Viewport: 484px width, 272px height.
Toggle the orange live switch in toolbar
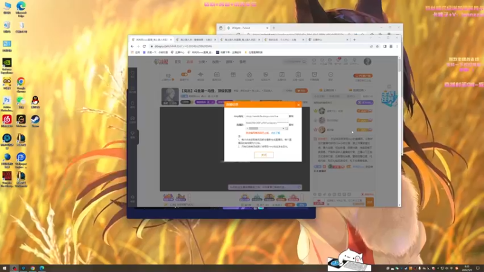(x=185, y=74)
